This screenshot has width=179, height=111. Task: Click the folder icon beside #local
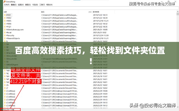coord(5,33)
